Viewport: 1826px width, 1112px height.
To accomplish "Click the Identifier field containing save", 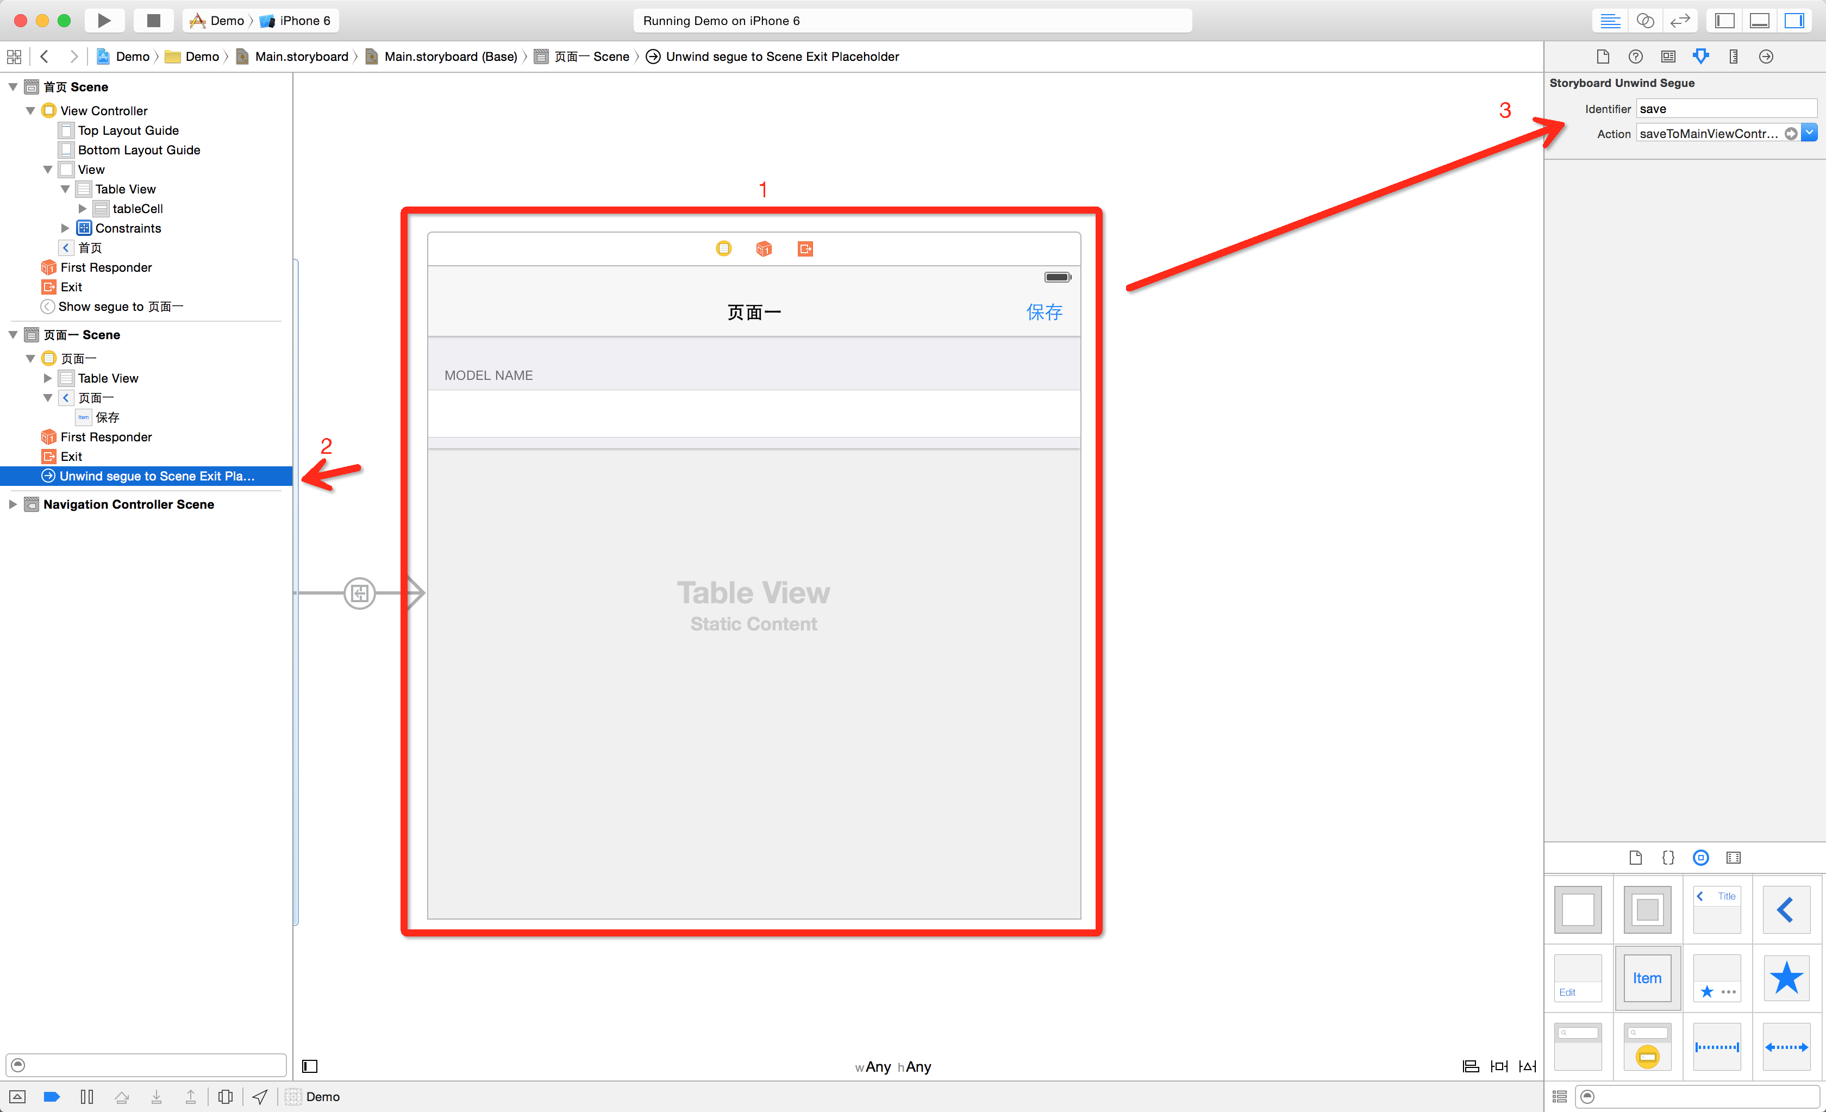I will (x=1726, y=108).
